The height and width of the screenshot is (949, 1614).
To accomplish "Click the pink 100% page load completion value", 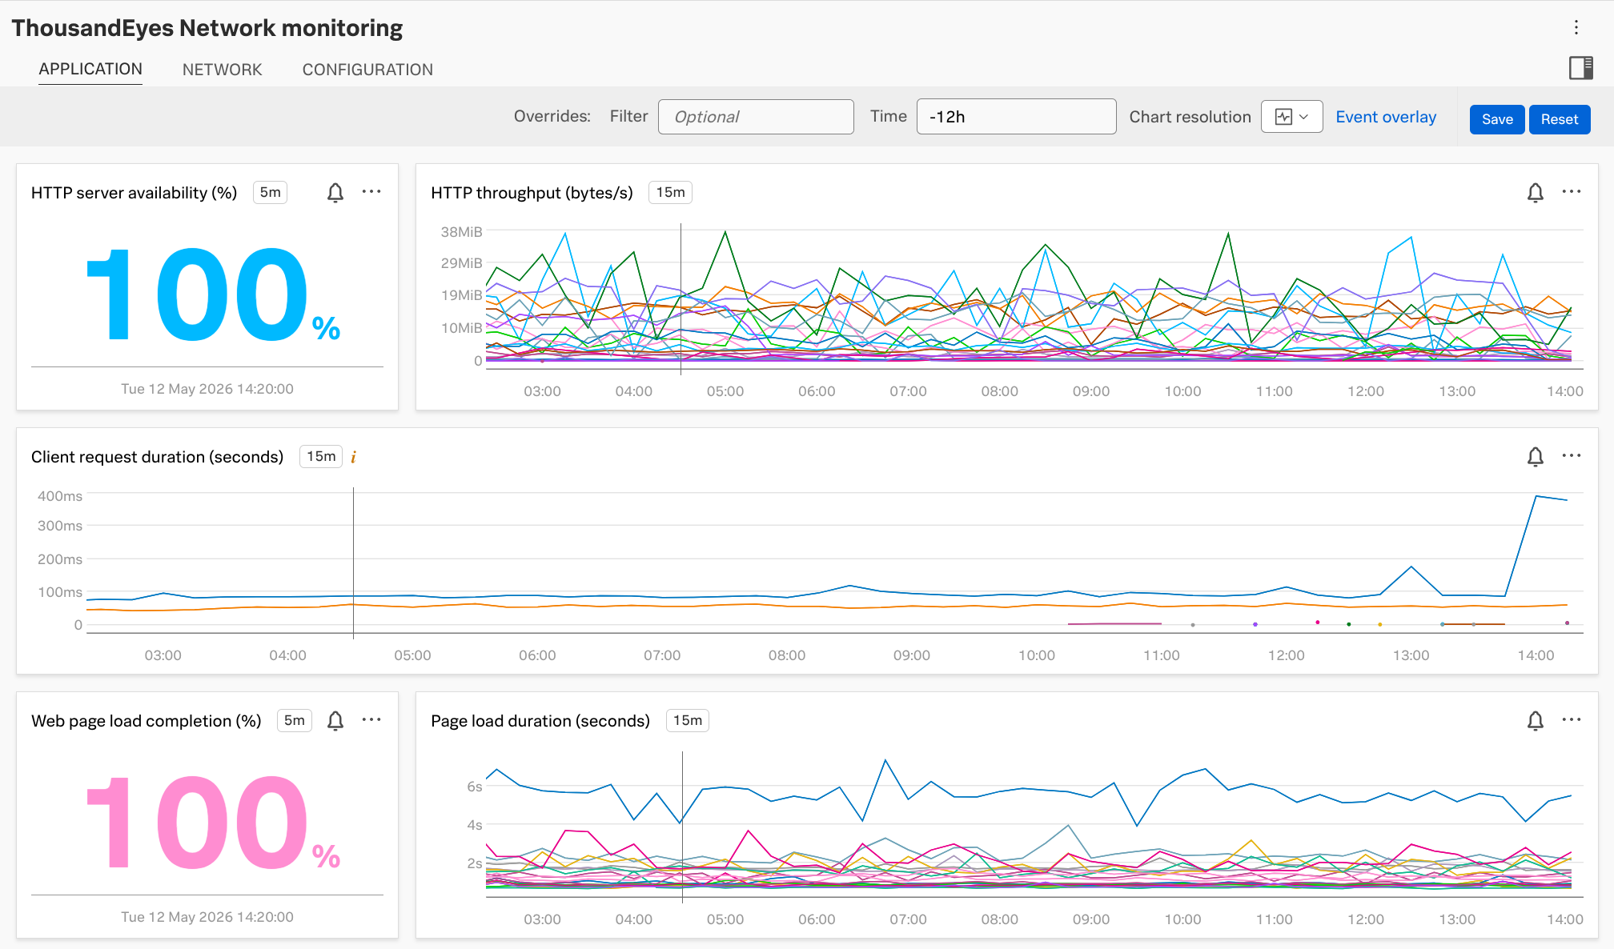I will (x=213, y=823).
